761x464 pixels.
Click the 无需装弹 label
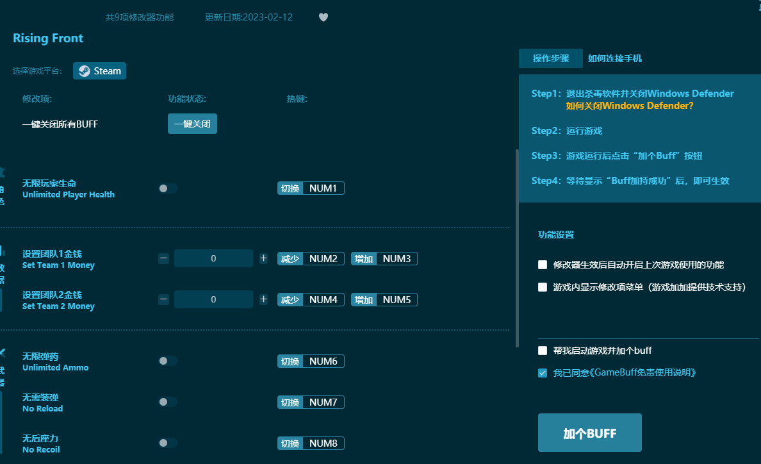click(40, 397)
